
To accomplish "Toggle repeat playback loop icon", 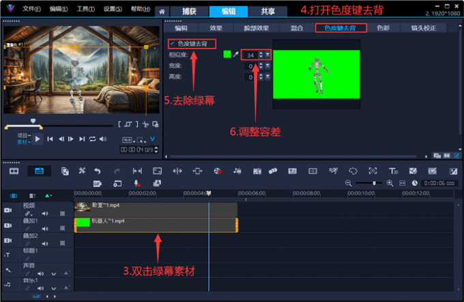I will [92, 139].
